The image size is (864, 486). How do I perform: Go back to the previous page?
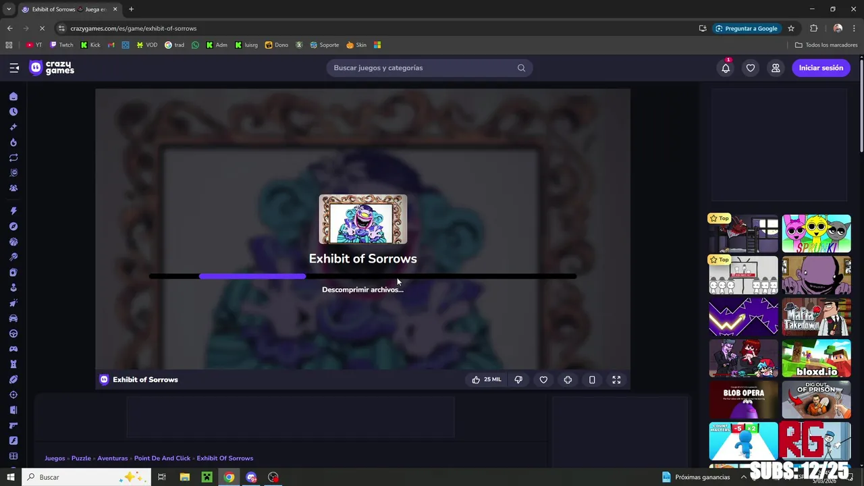[x=9, y=28]
